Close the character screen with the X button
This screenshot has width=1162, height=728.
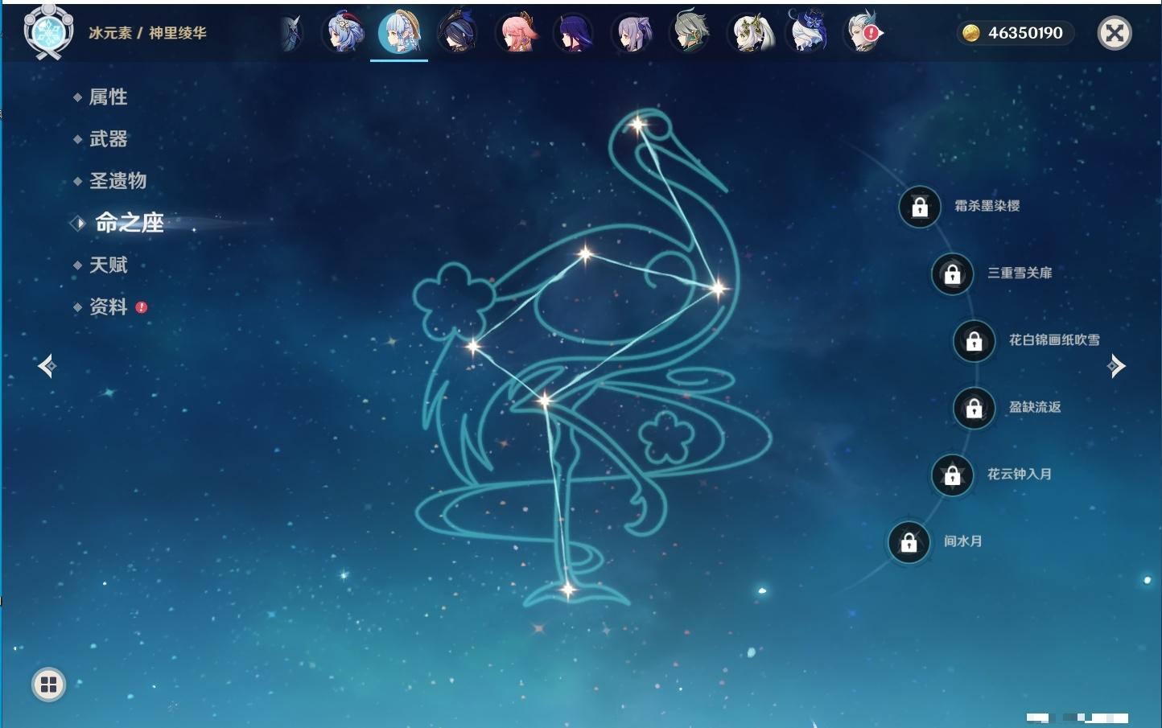tap(1115, 33)
